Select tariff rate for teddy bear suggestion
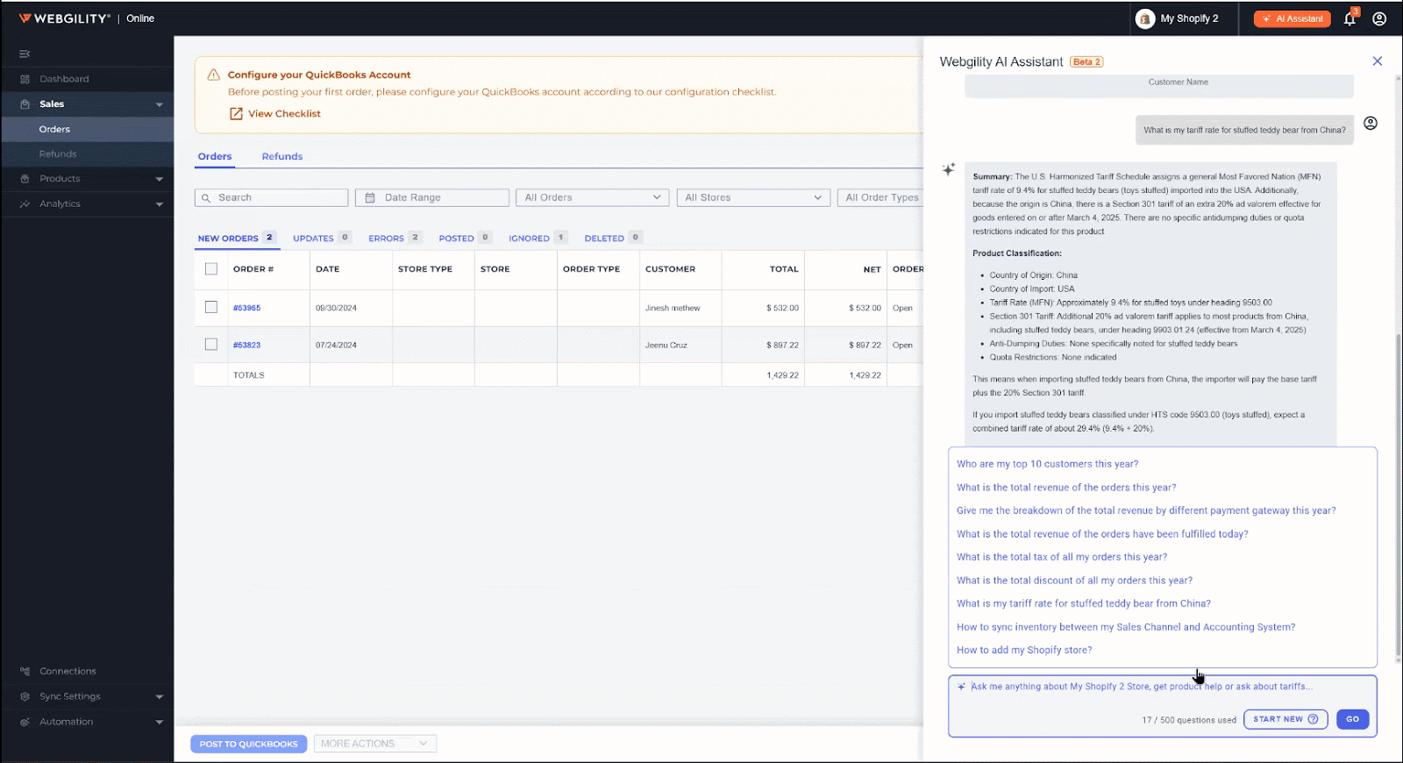This screenshot has height=763, width=1403. [x=1083, y=603]
